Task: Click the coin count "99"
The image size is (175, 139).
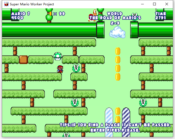Action: tap(62, 14)
